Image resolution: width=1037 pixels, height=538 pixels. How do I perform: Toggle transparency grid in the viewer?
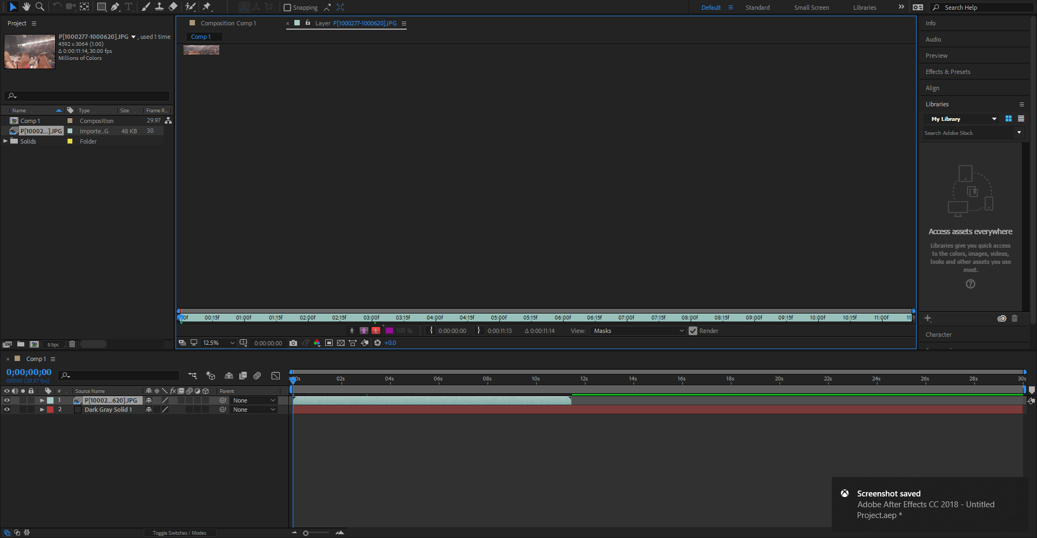coord(341,343)
